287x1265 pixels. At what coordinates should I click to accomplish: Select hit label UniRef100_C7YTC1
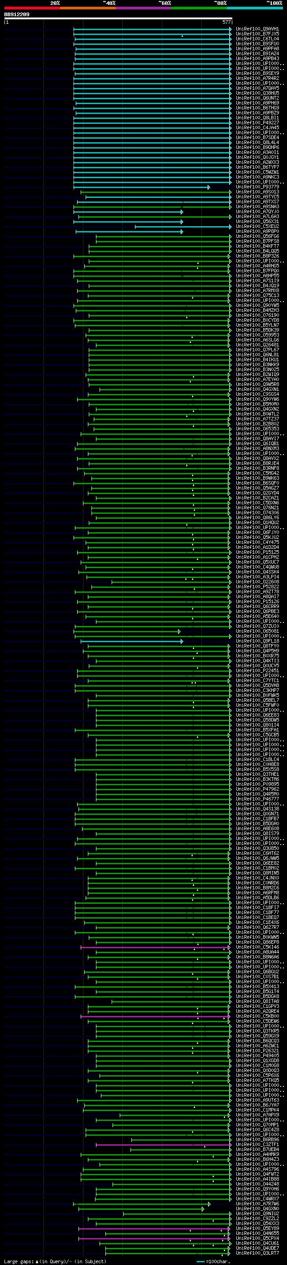(x=257, y=681)
